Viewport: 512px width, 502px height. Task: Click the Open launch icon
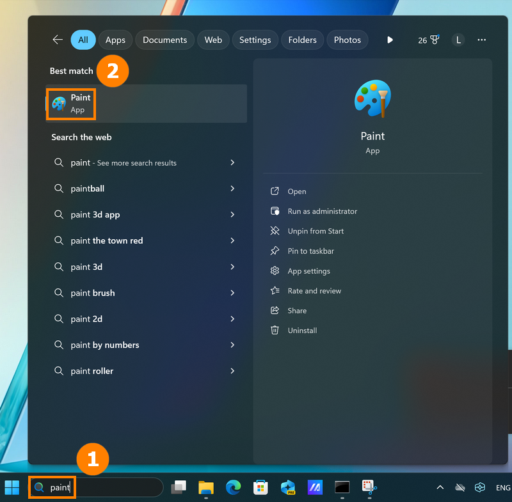click(275, 191)
